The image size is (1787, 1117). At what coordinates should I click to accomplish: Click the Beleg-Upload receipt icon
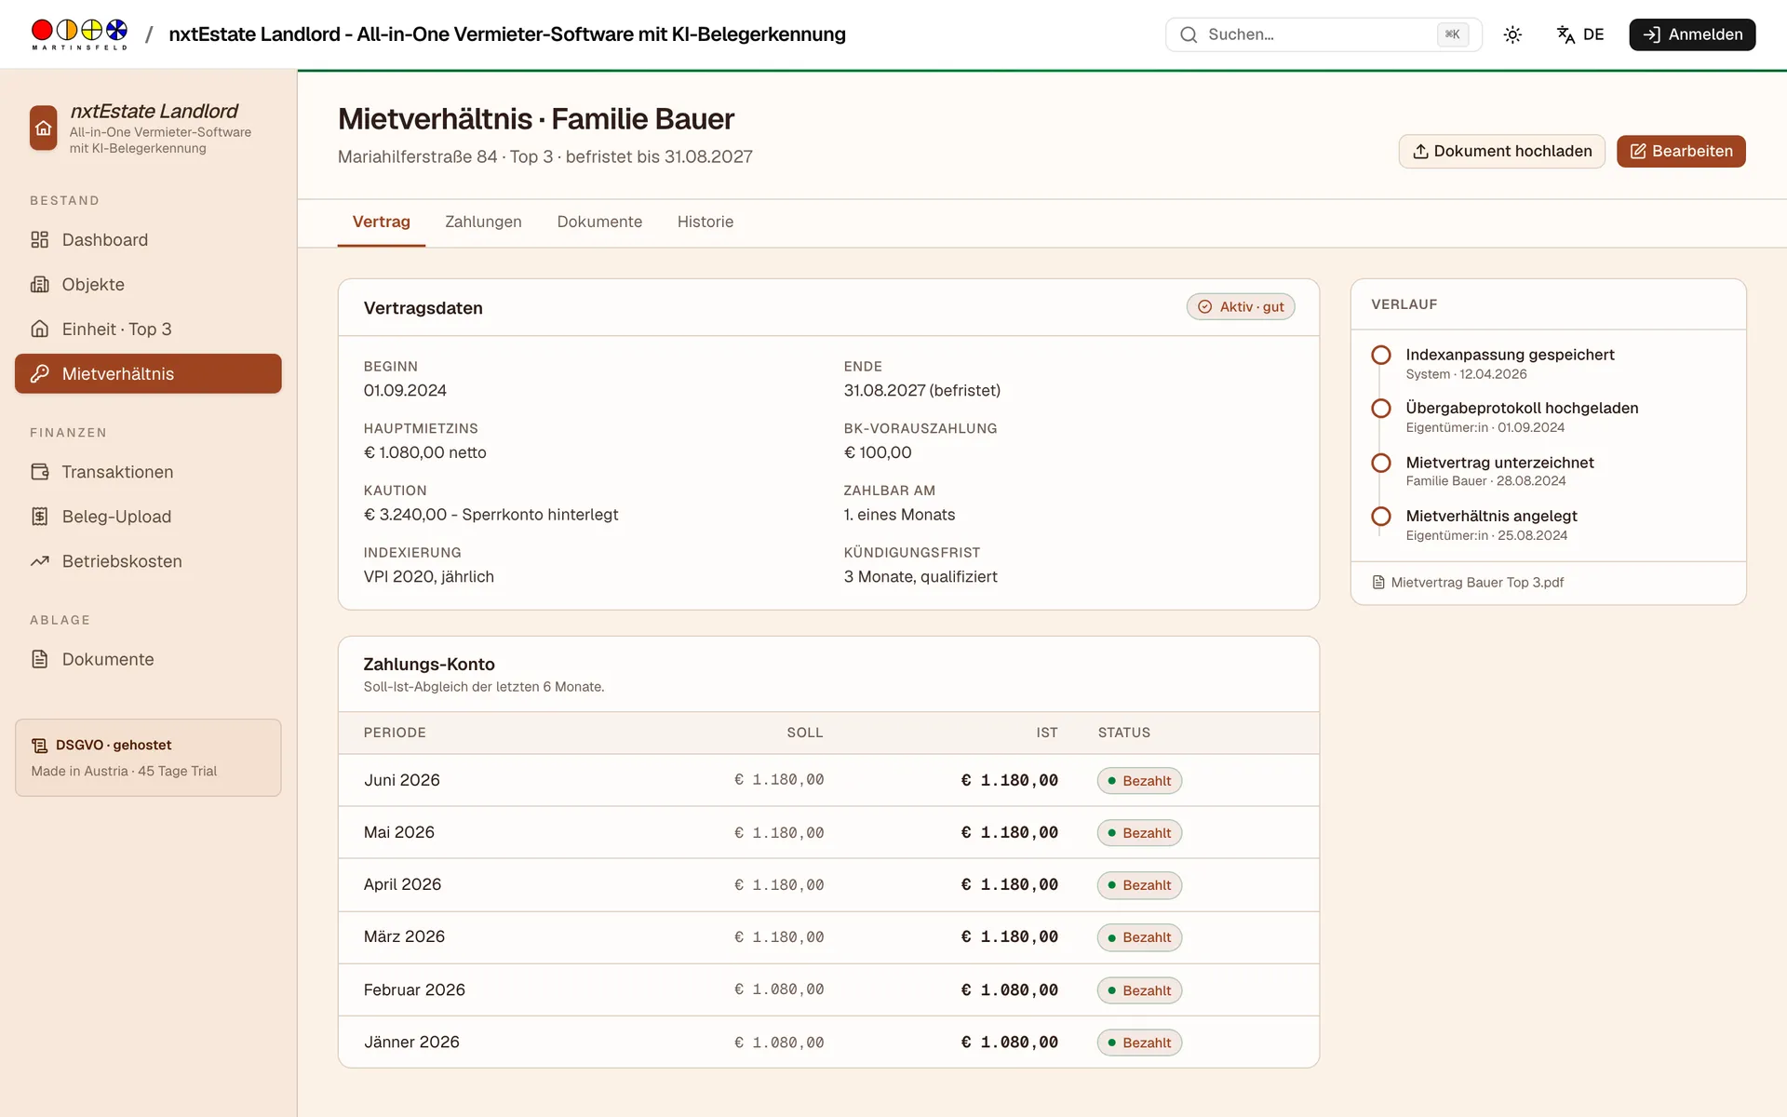tap(39, 517)
